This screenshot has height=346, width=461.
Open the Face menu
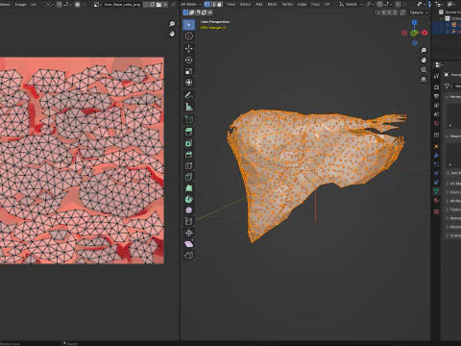coord(315,4)
